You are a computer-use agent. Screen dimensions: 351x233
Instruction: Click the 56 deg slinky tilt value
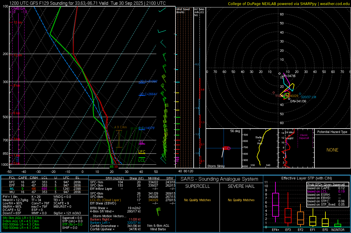[235, 131]
